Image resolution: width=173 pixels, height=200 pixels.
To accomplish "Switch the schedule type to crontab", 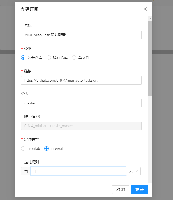I will [23, 148].
